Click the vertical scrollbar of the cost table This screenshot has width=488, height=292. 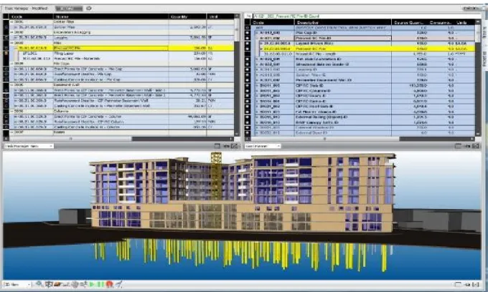(x=478, y=77)
